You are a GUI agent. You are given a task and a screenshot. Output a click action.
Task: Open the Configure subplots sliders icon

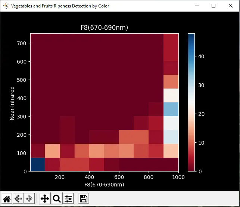click(68, 199)
